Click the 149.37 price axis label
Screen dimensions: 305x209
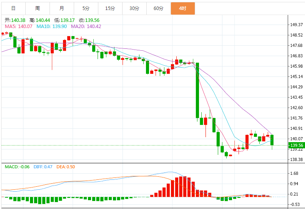point(297,25)
